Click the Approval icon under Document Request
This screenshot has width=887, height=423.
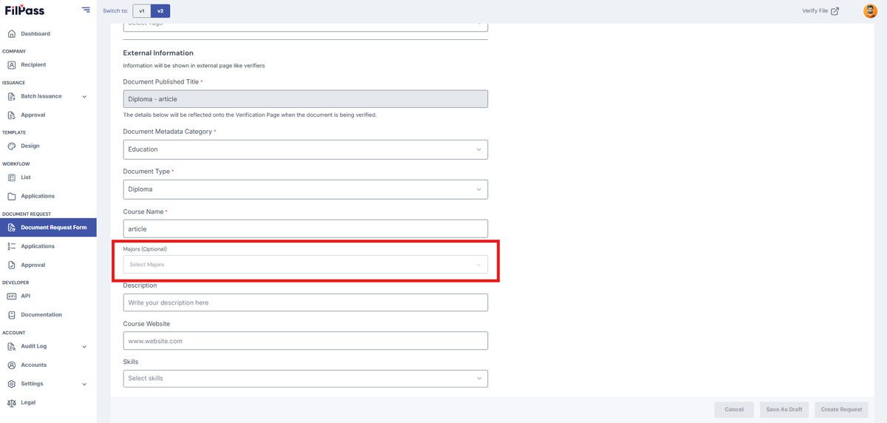pyautogui.click(x=12, y=265)
